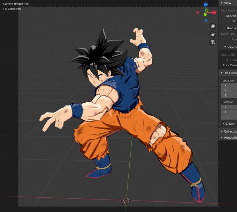Click the Location Y field
Screen dimensions: 237x212
(229, 90)
